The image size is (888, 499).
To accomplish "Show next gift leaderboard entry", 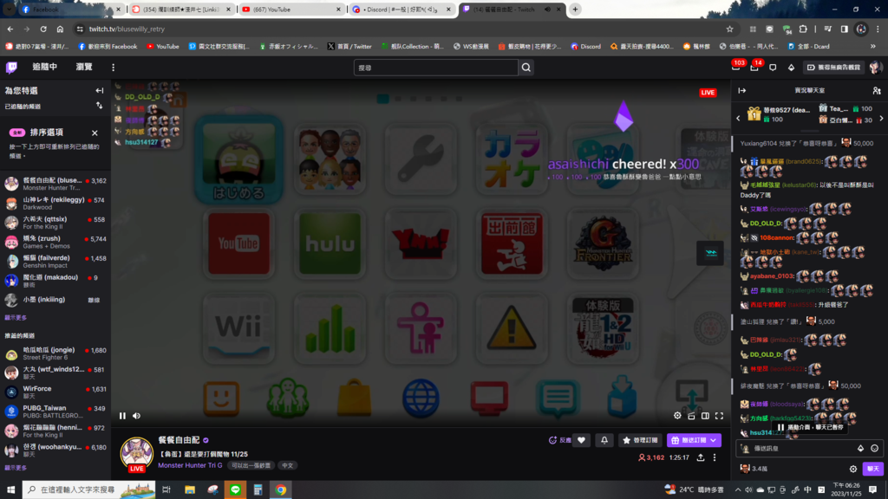I will pyautogui.click(x=881, y=119).
